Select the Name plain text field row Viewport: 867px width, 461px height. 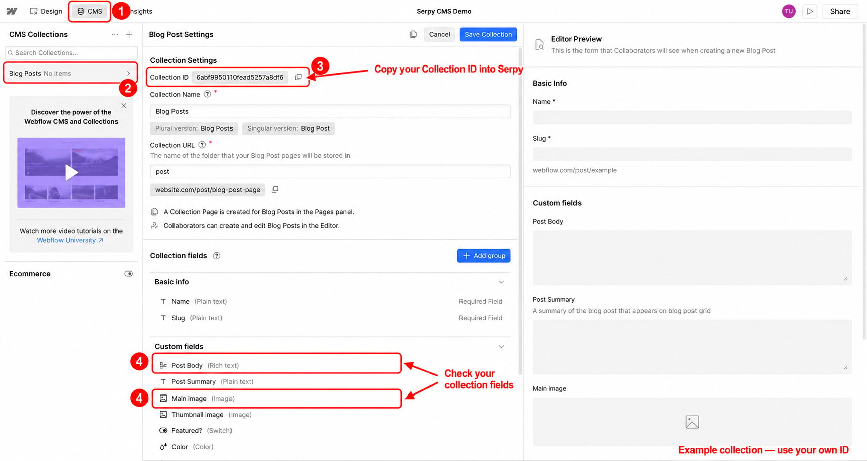pos(330,301)
